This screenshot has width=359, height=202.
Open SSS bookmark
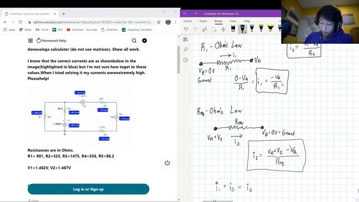[x=57, y=30]
